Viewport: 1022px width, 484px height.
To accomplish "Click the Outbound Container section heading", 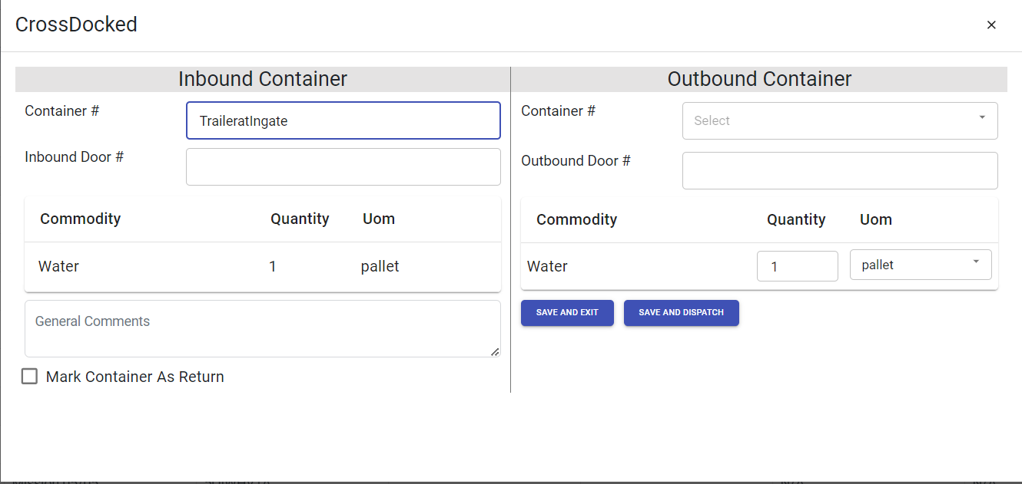I will click(759, 79).
